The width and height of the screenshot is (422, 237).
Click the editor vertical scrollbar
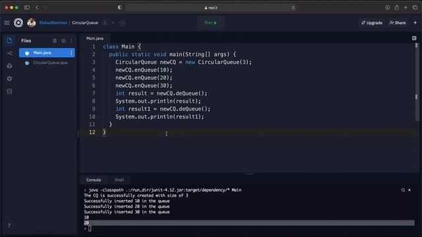416,82
